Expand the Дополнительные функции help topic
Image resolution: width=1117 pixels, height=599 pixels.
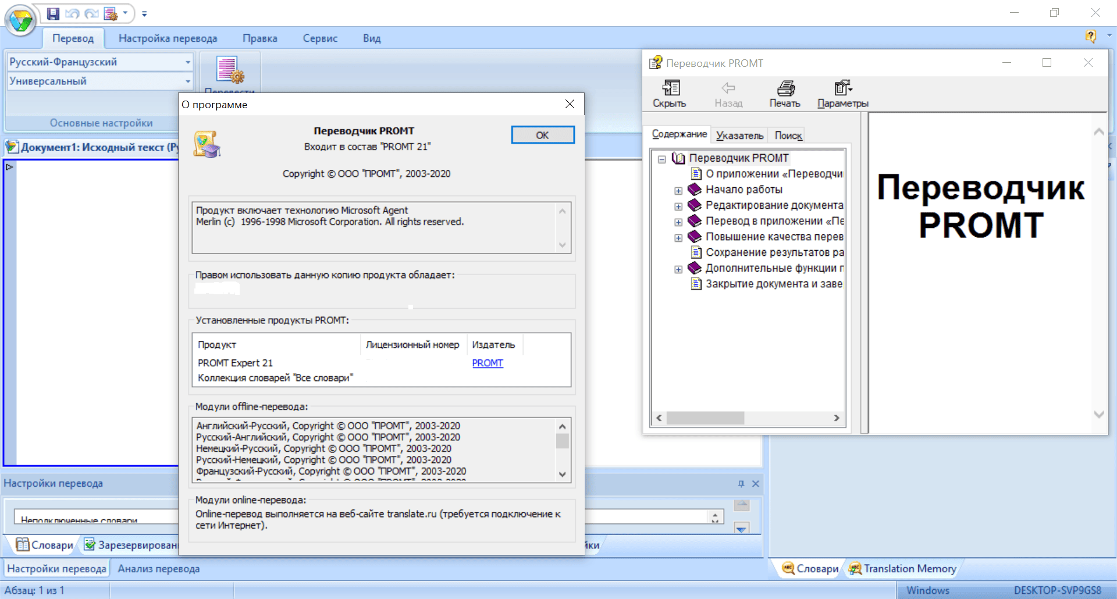(678, 269)
